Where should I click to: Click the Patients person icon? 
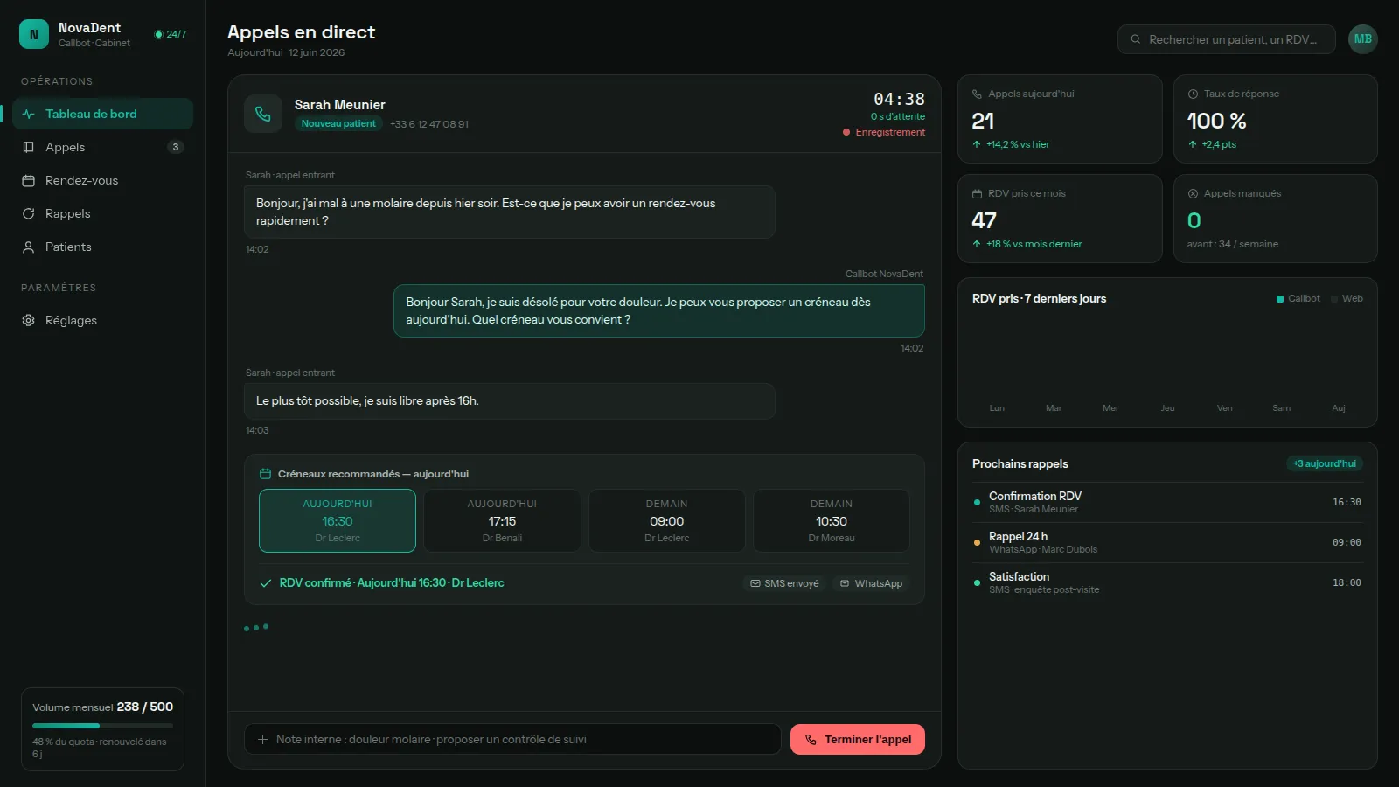pyautogui.click(x=28, y=247)
